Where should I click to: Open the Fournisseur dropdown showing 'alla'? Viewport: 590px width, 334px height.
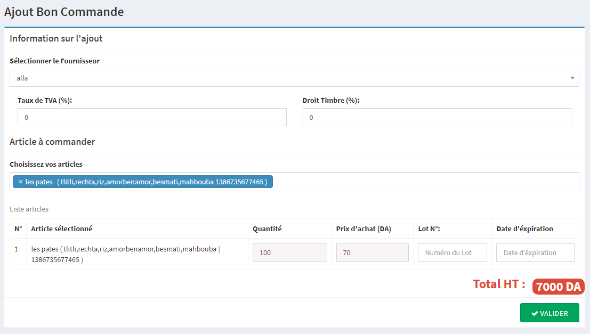pos(294,78)
